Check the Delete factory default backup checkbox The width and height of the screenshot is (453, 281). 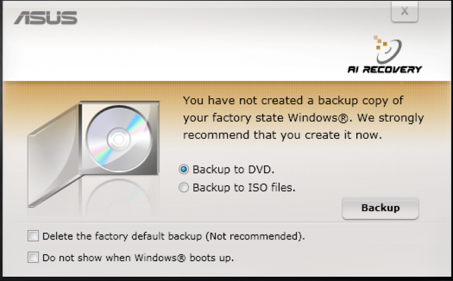33,236
